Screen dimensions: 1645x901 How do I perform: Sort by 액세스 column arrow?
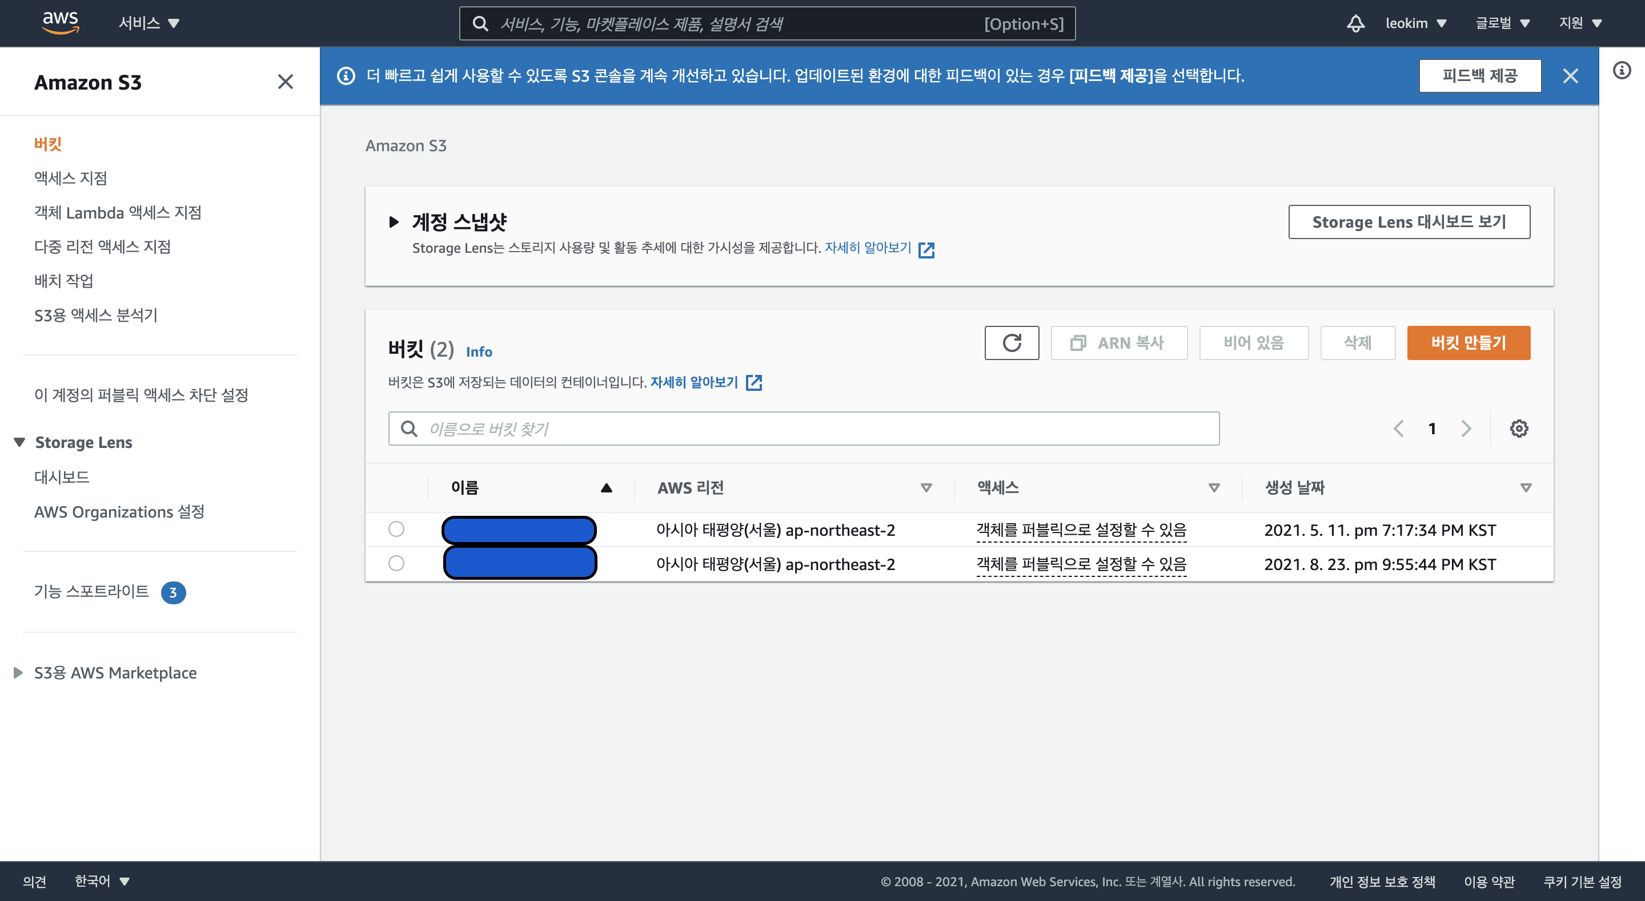(1214, 488)
